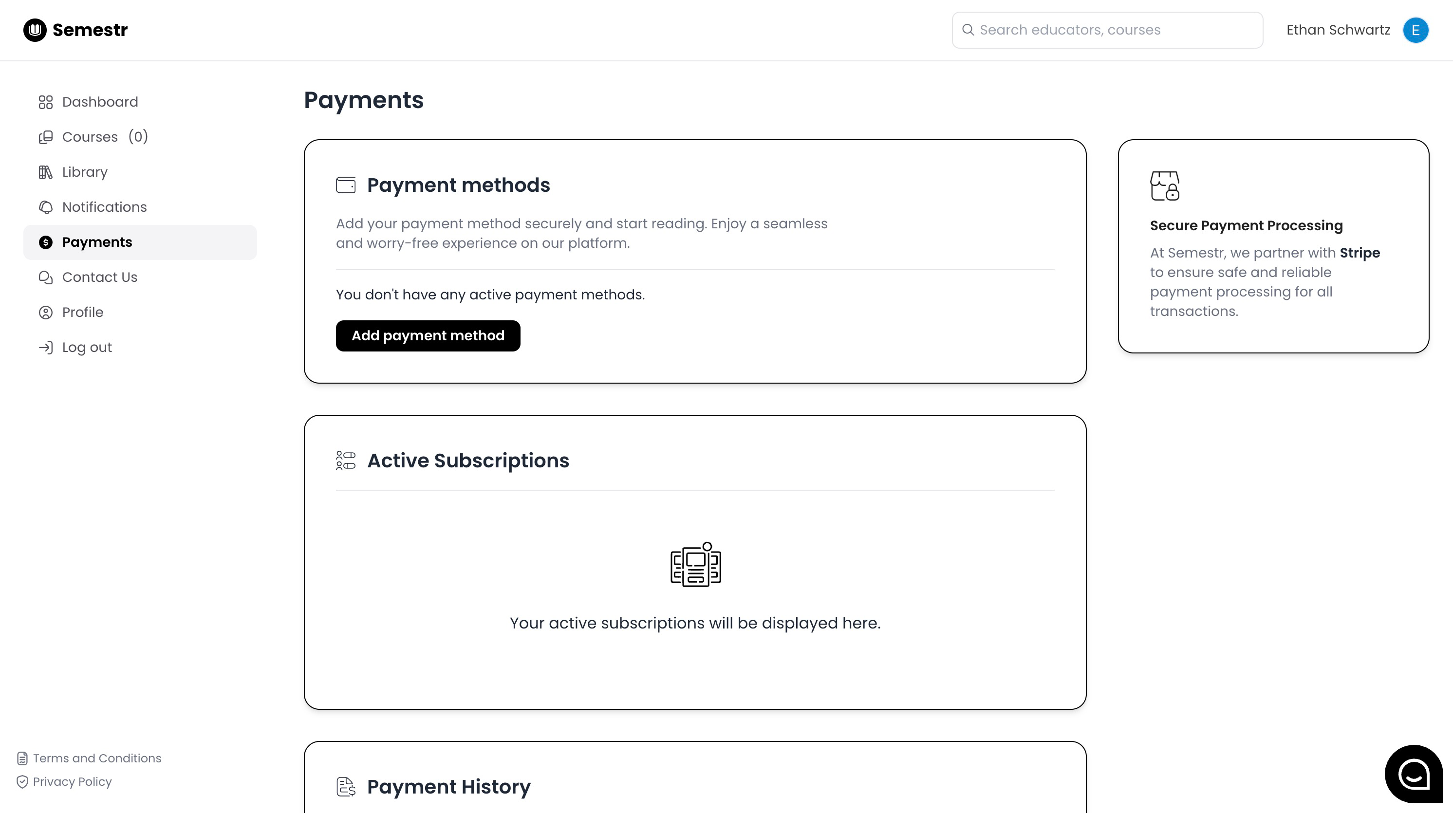Open the chat support bubble icon
Viewport: 1453px width, 813px height.
[1414, 774]
